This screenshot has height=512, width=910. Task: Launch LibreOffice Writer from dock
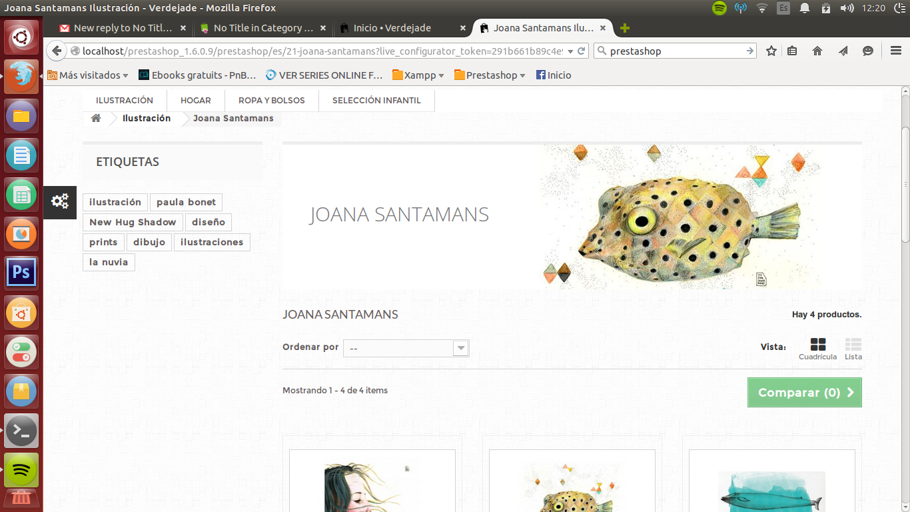pos(22,157)
